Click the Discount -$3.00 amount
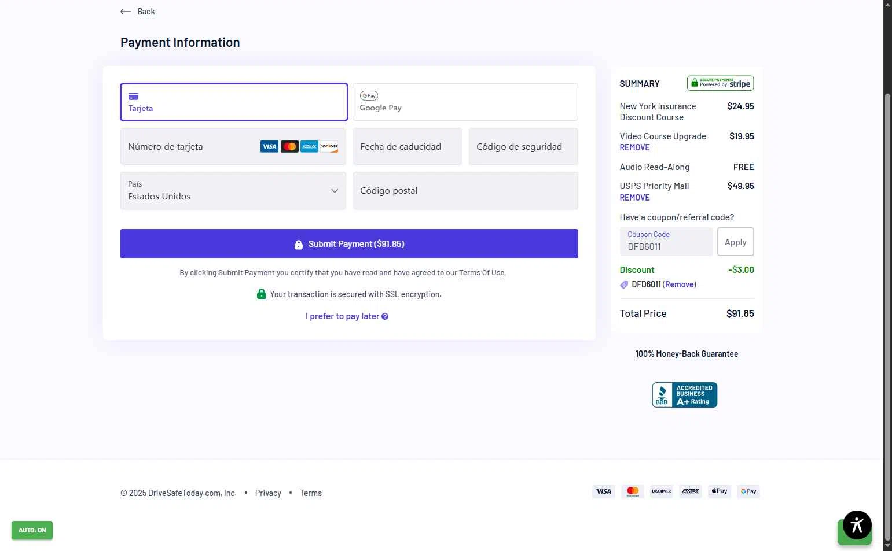Screen dimensions: 892x551 [741, 270]
